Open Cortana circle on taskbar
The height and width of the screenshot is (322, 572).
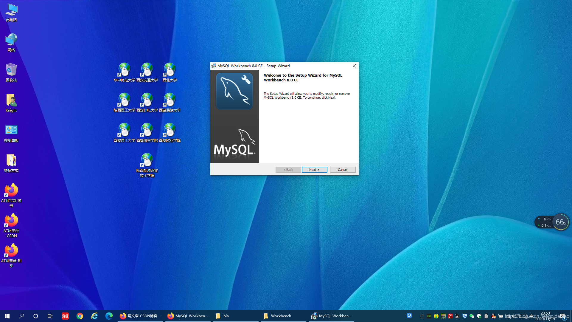[36, 316]
